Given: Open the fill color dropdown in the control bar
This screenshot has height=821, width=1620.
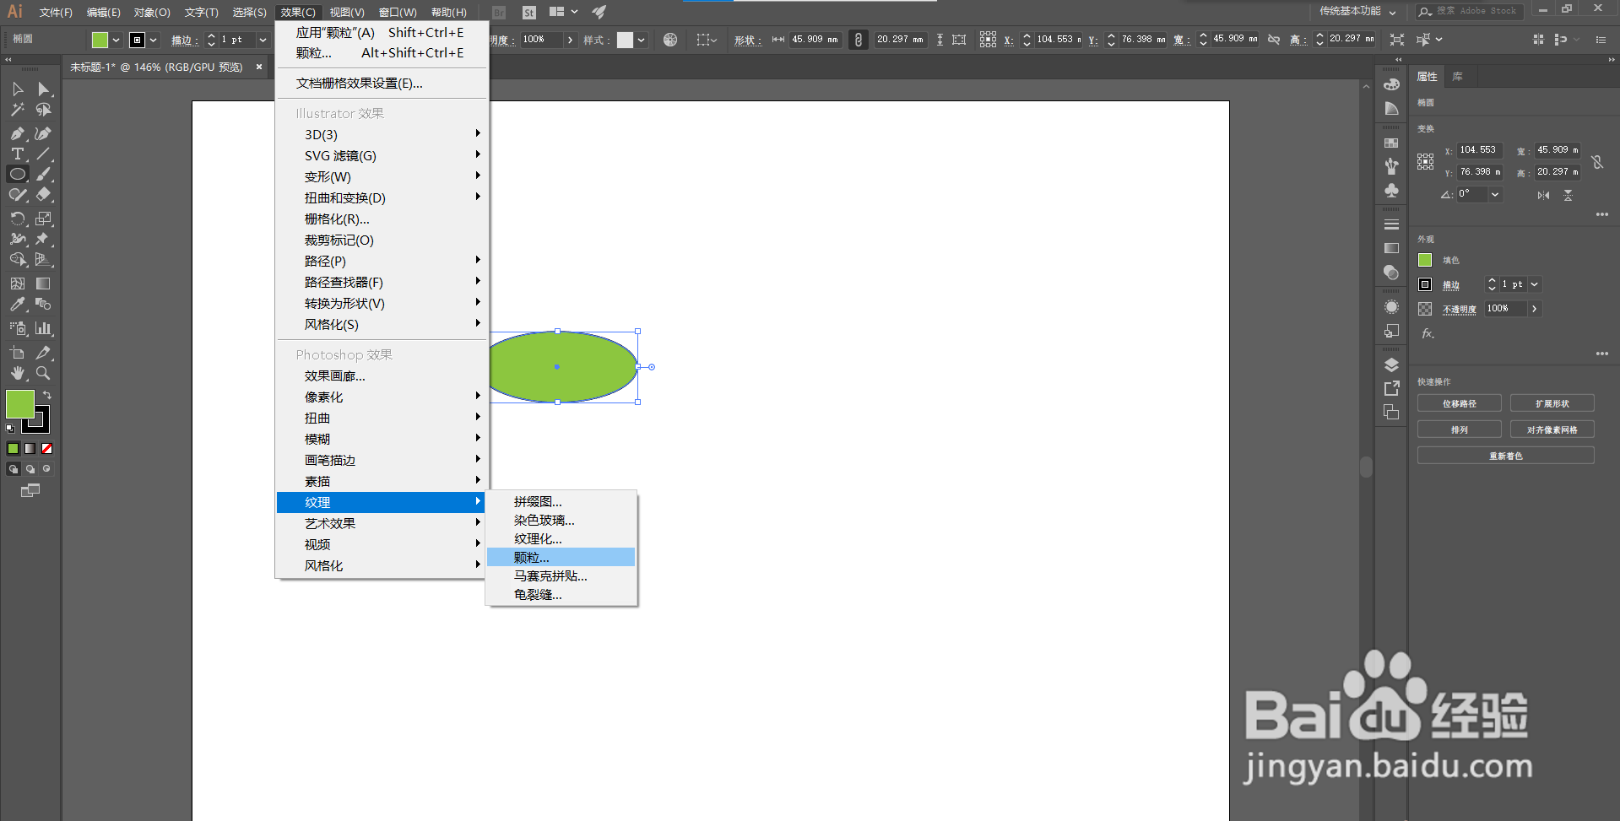Looking at the screenshot, I should 116,40.
